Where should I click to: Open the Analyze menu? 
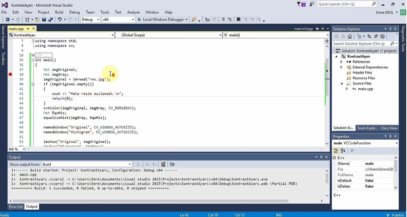(x=133, y=12)
